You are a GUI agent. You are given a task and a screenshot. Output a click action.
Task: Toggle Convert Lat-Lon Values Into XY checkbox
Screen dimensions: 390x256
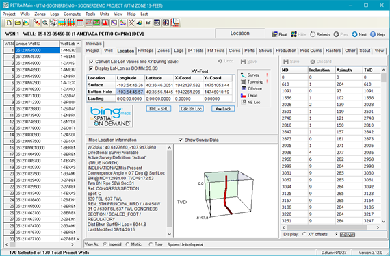pyautogui.click(x=91, y=62)
